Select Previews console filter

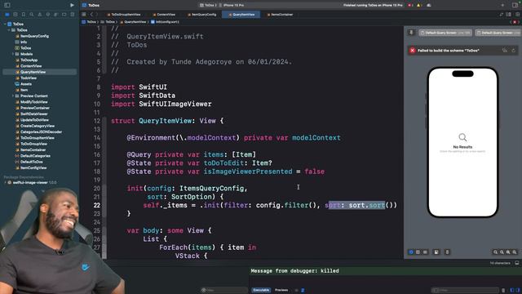281,291
